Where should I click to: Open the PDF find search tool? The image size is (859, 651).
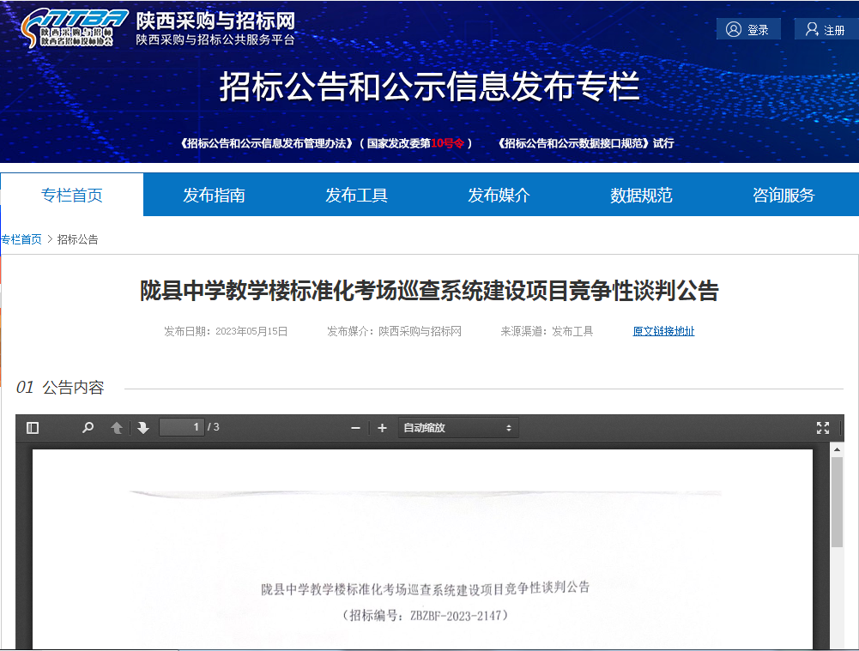coord(88,427)
